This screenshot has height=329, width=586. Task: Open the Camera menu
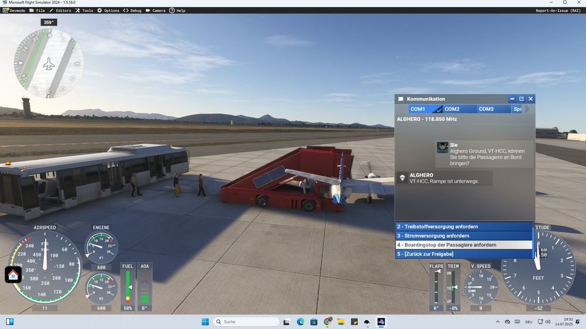[155, 11]
